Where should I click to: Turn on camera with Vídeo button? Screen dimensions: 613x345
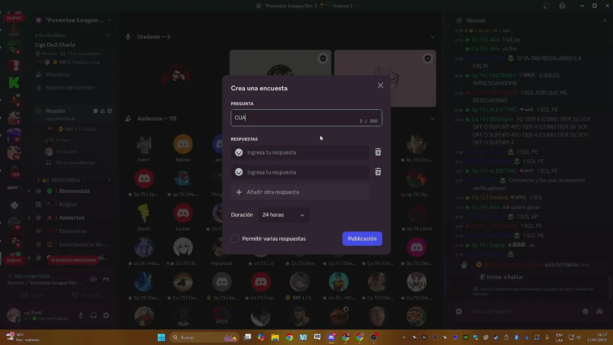tap(33, 295)
